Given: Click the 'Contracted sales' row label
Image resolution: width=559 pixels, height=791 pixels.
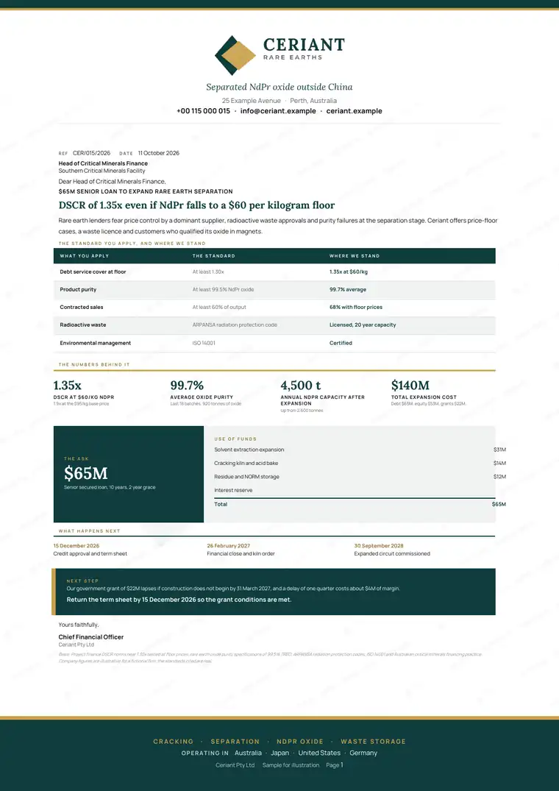Looking at the screenshot, I should click(x=82, y=308).
